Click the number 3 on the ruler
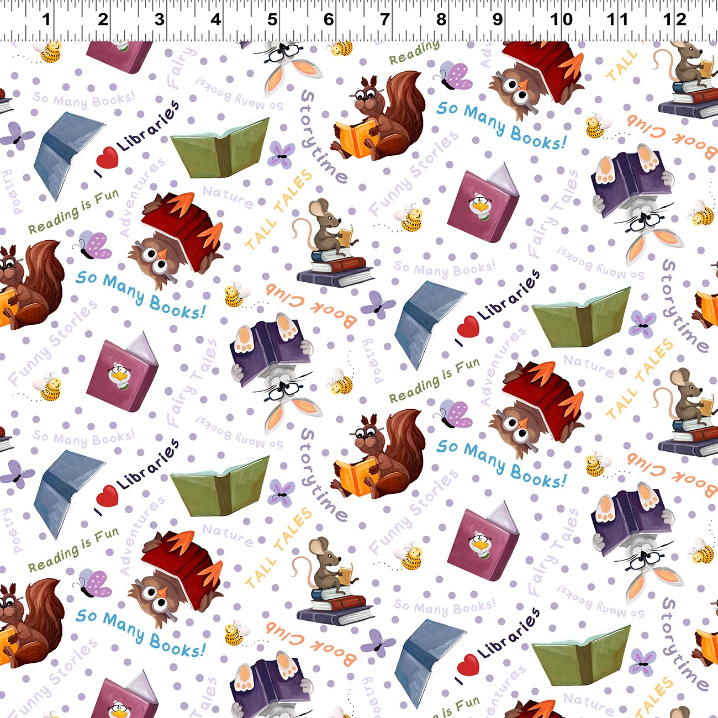The image size is (718, 718). click(159, 20)
